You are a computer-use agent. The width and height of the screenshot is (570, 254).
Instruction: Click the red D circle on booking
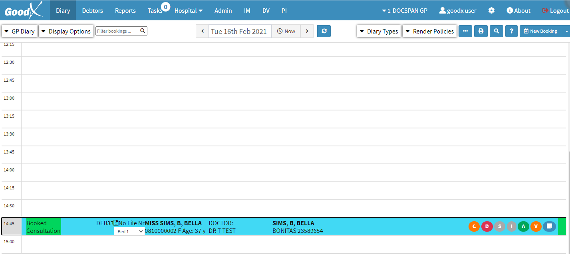click(487, 226)
